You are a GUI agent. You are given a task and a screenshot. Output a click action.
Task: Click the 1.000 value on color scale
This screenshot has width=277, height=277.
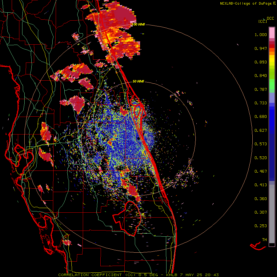[261, 34]
